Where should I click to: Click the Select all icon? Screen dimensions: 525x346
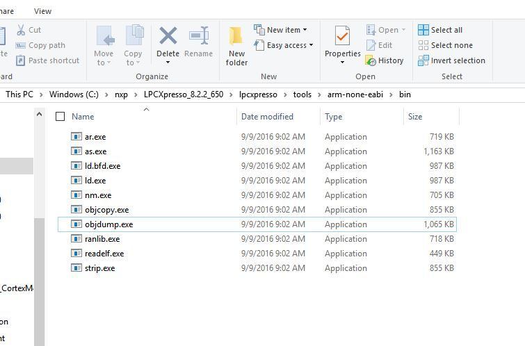tap(423, 30)
